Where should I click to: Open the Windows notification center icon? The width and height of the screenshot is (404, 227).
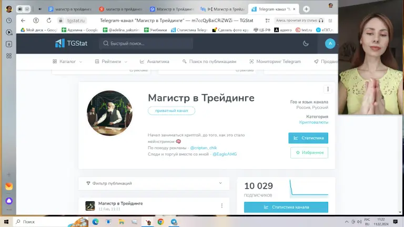395,222
